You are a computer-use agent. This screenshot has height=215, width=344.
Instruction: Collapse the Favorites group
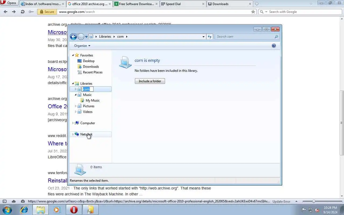[73, 55]
